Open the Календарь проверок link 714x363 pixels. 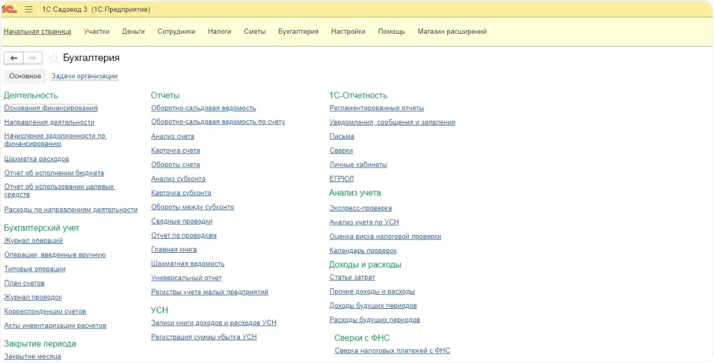pos(363,251)
